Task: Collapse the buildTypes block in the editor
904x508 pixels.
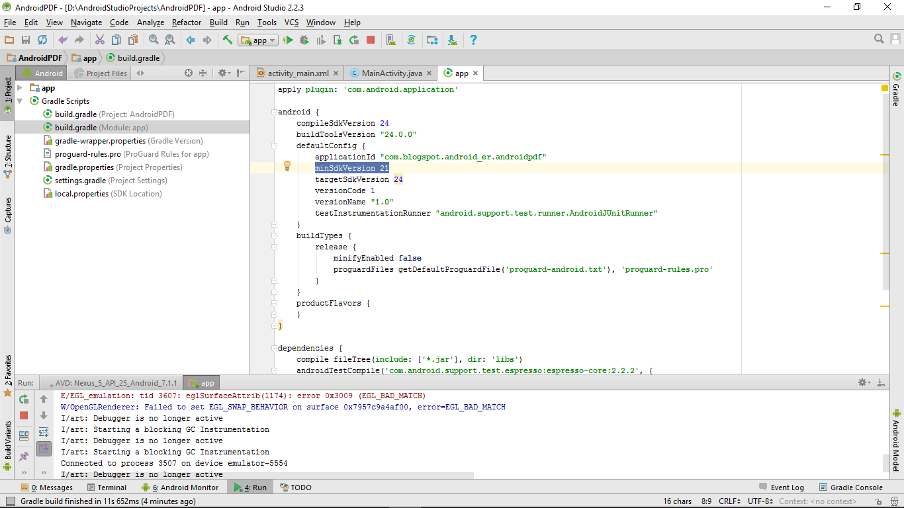Action: (x=274, y=235)
